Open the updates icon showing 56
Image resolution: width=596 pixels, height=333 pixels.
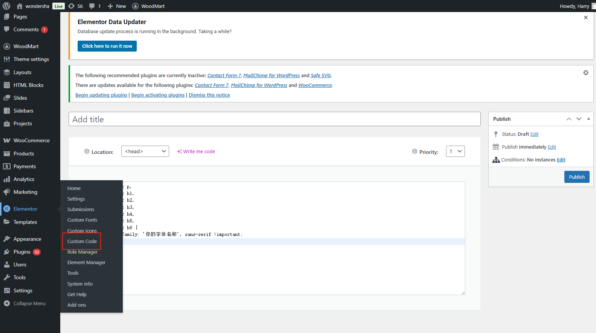72,6
